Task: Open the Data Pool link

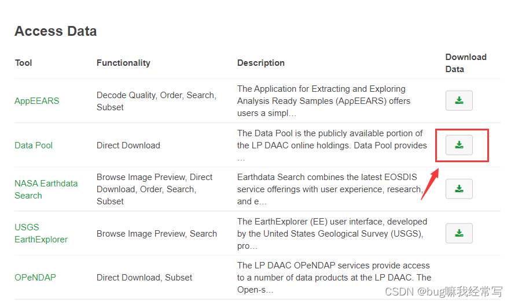Action: pyautogui.click(x=34, y=145)
